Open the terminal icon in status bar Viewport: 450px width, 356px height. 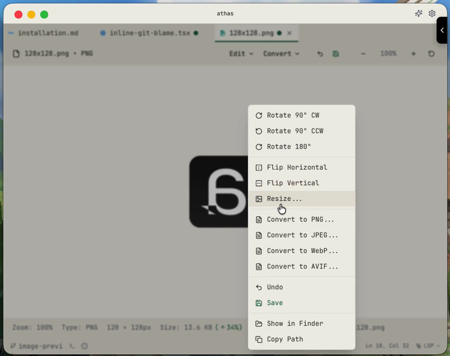tap(72, 346)
